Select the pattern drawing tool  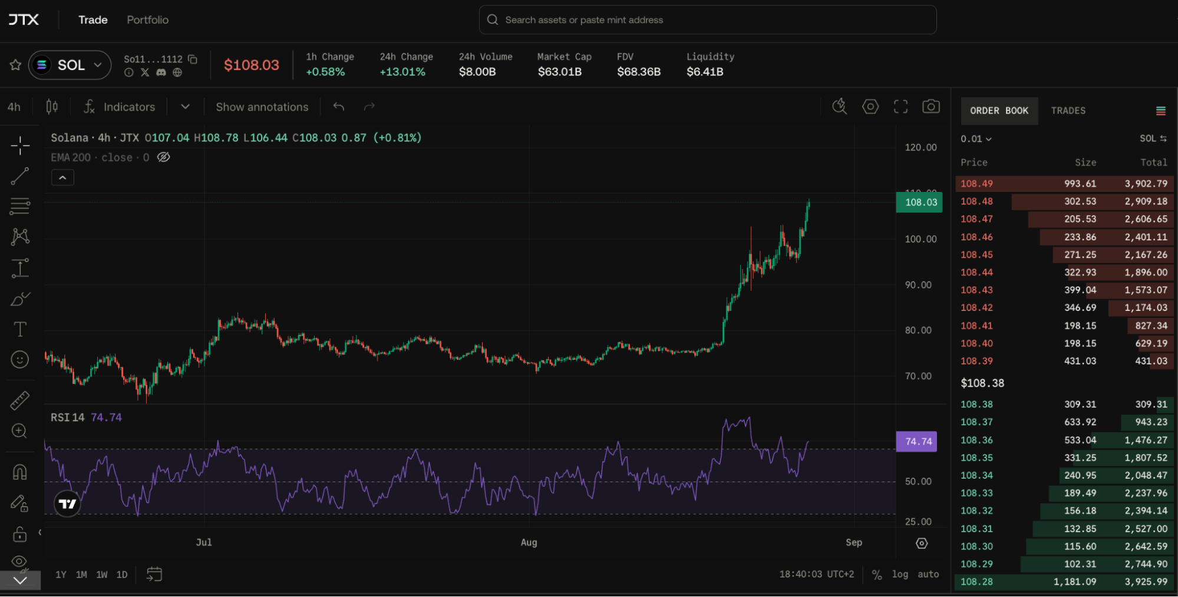click(20, 237)
